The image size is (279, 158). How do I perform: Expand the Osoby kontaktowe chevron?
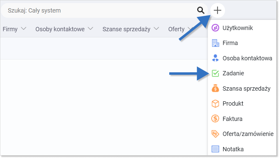90,28
